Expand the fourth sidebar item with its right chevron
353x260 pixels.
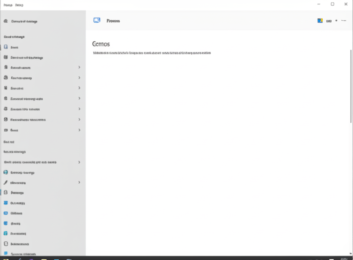pos(79,78)
